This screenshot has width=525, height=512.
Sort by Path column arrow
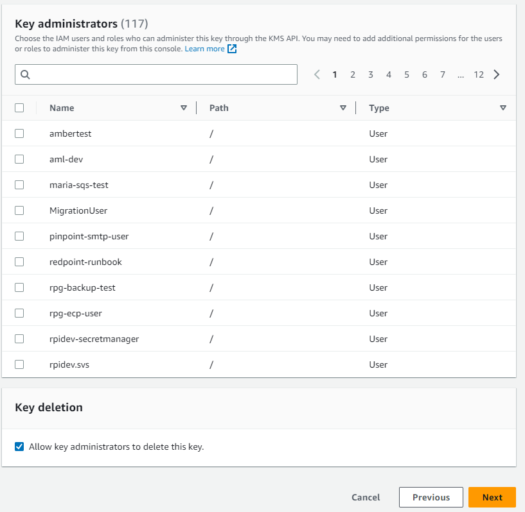coord(343,108)
